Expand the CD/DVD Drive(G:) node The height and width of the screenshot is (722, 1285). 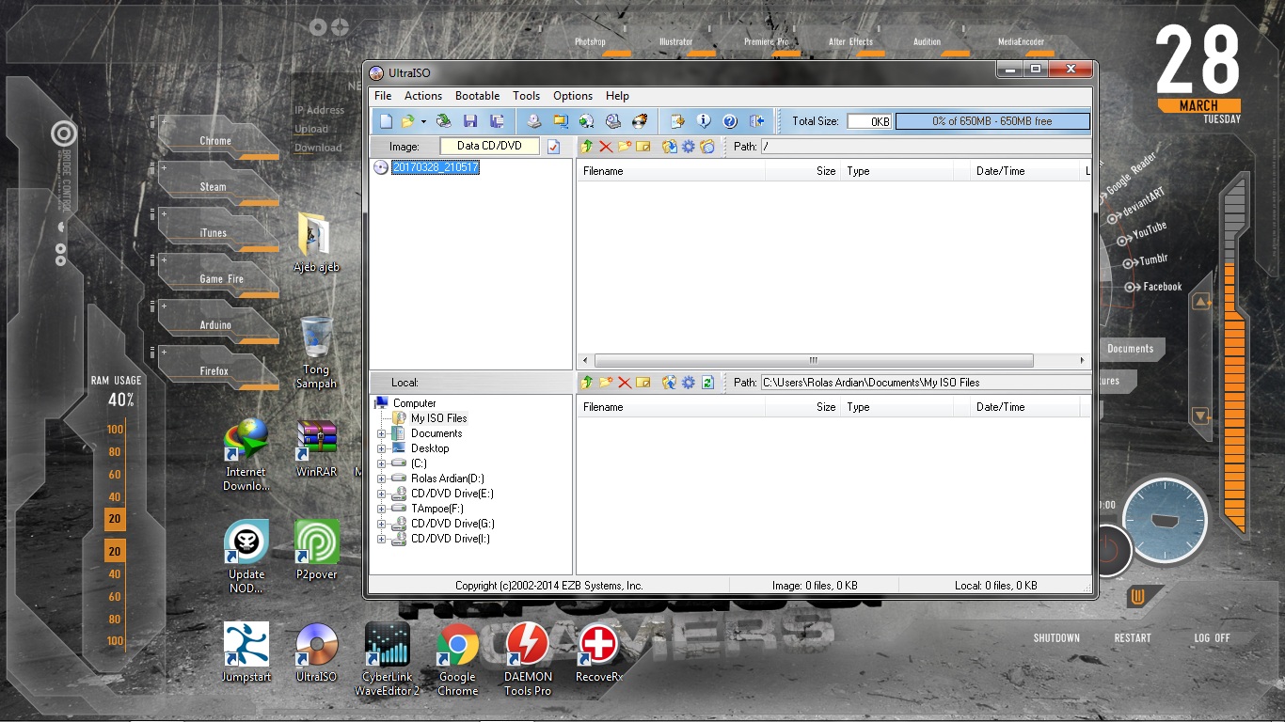[x=382, y=524]
